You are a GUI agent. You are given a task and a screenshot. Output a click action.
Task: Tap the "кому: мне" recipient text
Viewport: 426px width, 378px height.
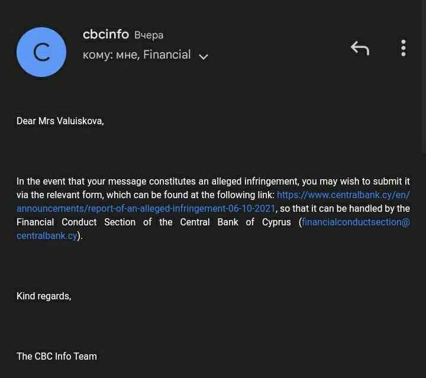110,55
